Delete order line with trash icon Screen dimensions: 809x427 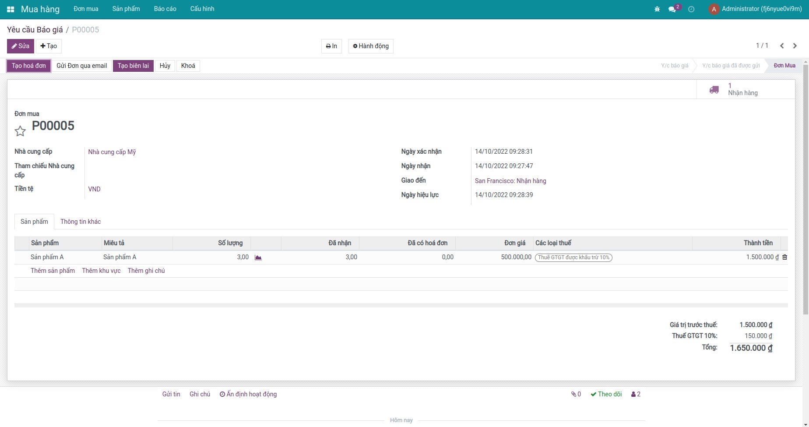coord(784,258)
